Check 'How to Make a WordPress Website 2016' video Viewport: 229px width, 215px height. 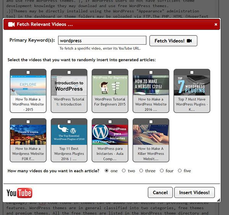(x=151, y=72)
